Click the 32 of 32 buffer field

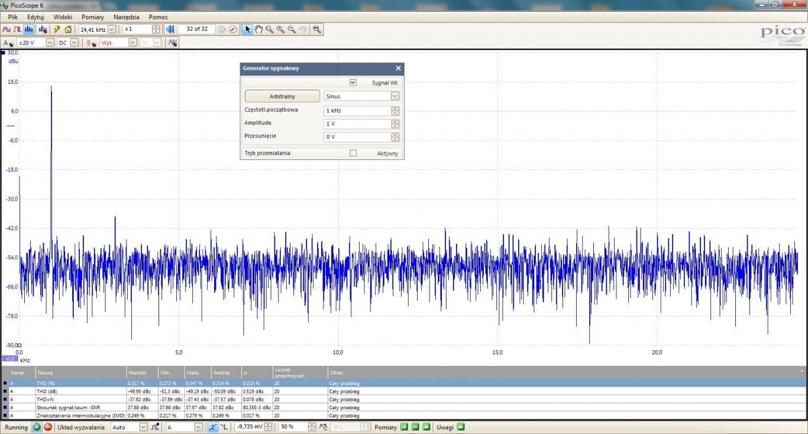[x=196, y=29]
